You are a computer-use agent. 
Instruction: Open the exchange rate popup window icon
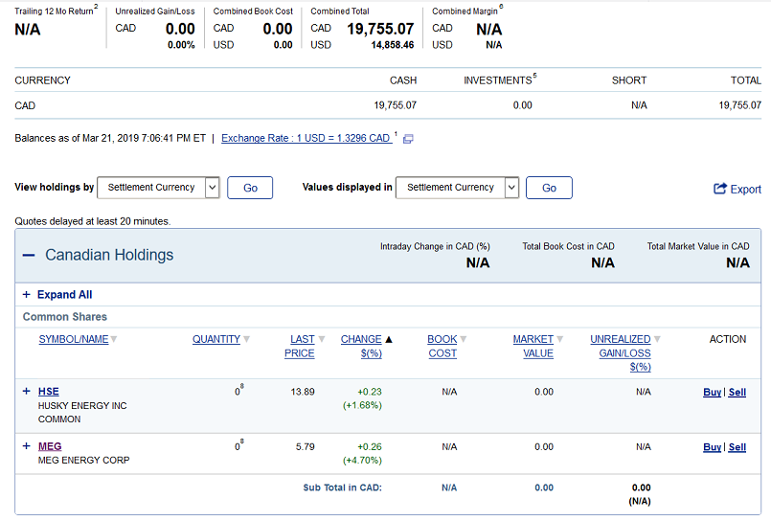pos(408,139)
